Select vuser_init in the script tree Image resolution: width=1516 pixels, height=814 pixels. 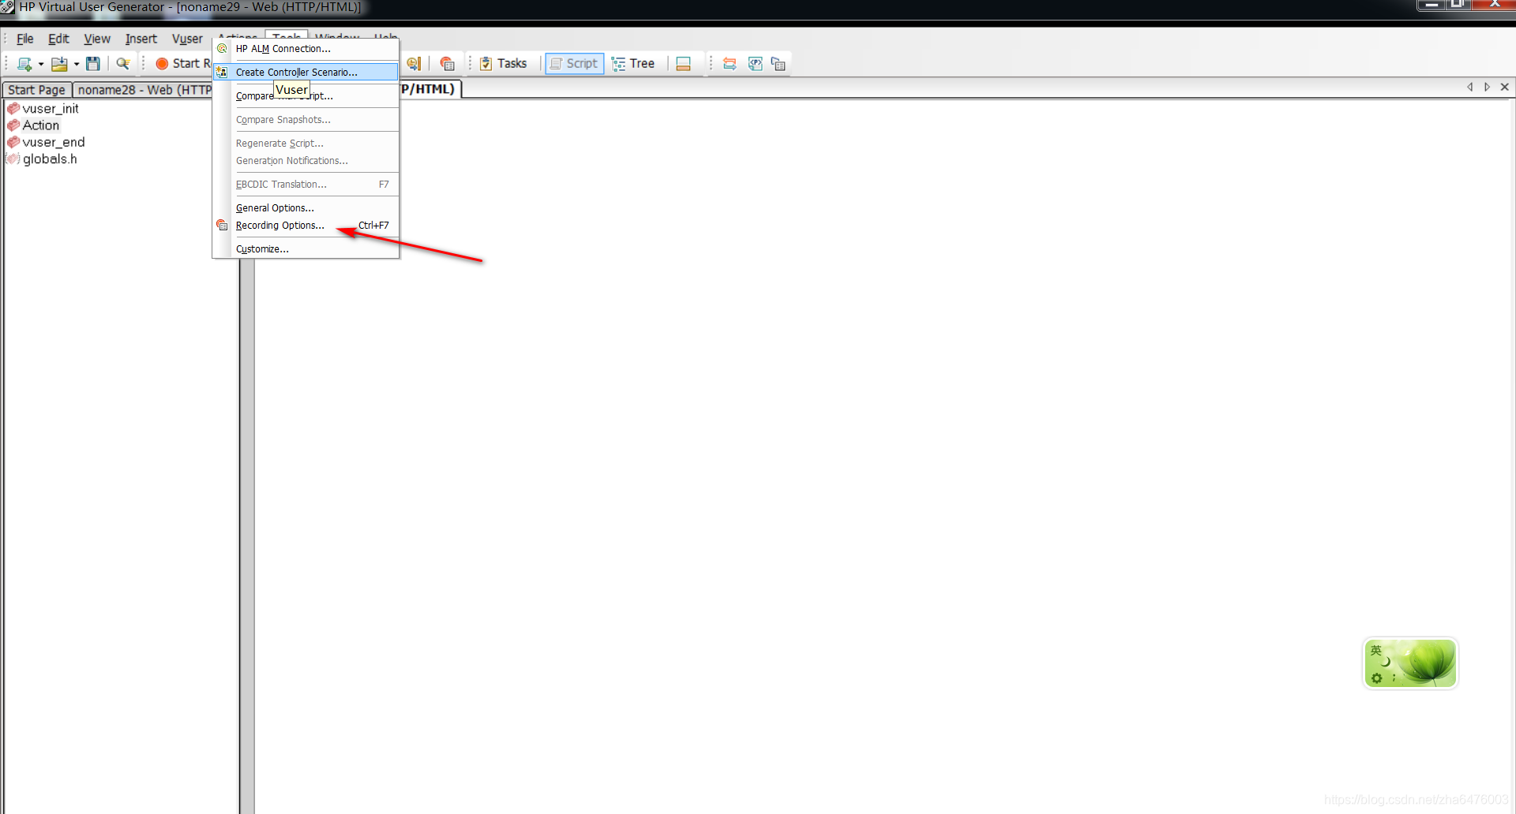tap(51, 109)
